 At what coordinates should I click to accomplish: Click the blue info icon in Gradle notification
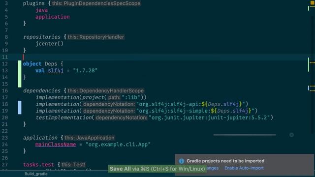click(182, 161)
